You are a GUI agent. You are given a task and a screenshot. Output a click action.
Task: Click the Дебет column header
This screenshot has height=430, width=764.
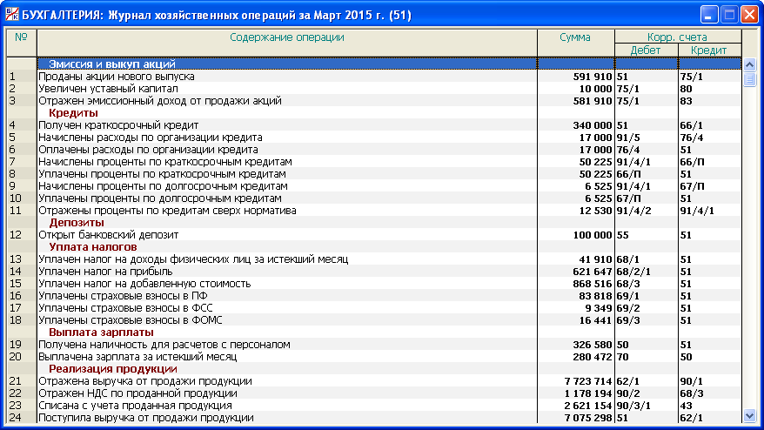(x=646, y=50)
